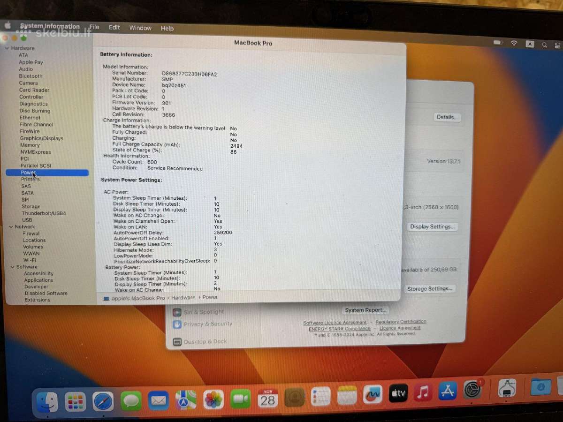Open Licence Agreement link
The height and width of the screenshot is (422, 563).
[x=400, y=328]
